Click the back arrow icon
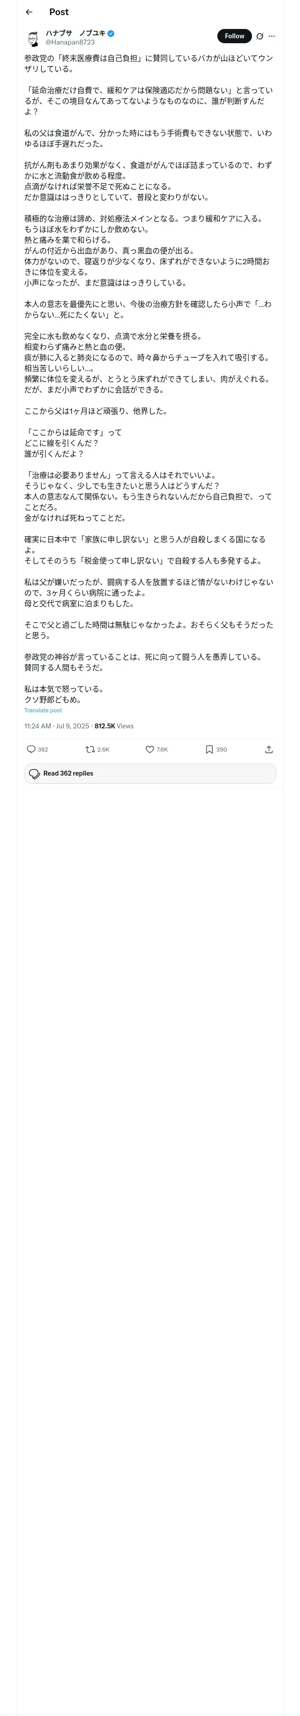Image resolution: width=300 pixels, height=1716 pixels. click(29, 12)
